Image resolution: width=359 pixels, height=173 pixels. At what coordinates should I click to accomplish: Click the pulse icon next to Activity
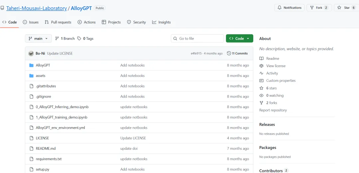click(262, 73)
